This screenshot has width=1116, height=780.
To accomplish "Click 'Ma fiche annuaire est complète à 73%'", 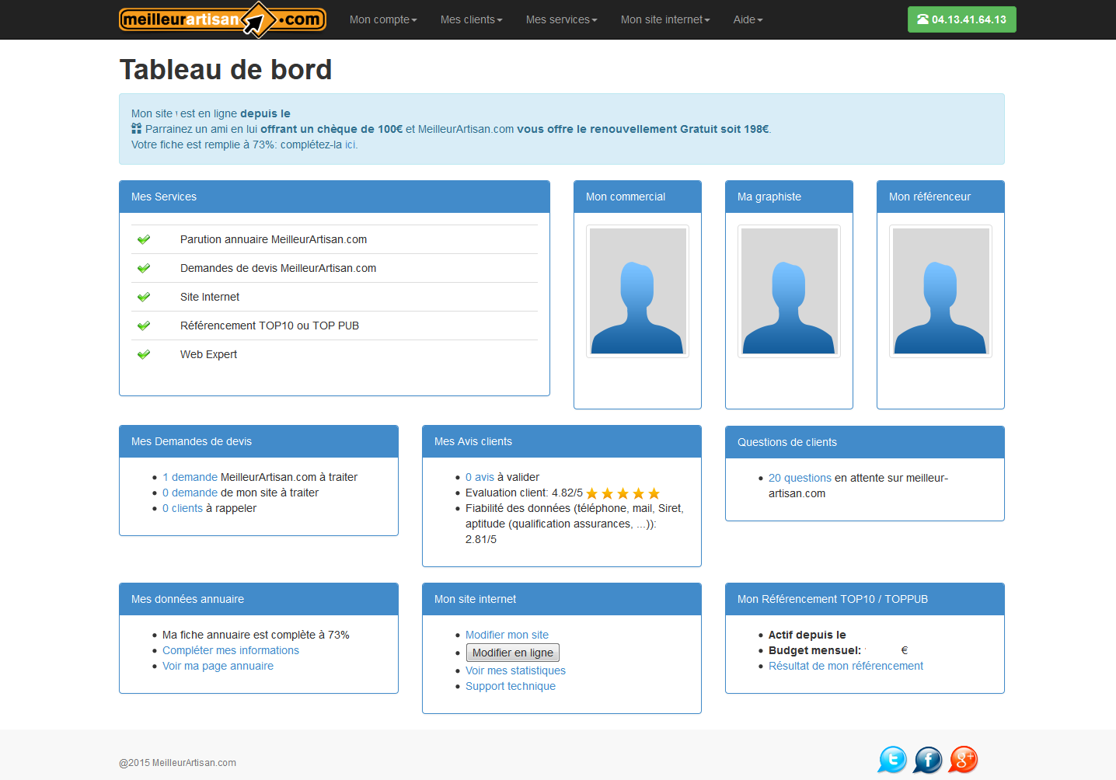I will [256, 635].
